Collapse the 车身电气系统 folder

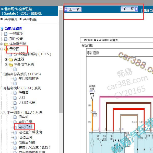point(6,64)
